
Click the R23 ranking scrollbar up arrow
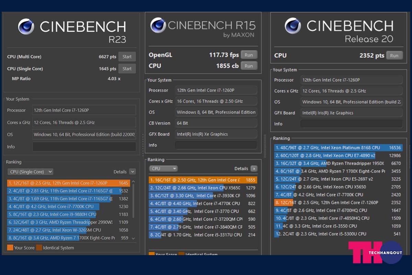click(x=134, y=182)
